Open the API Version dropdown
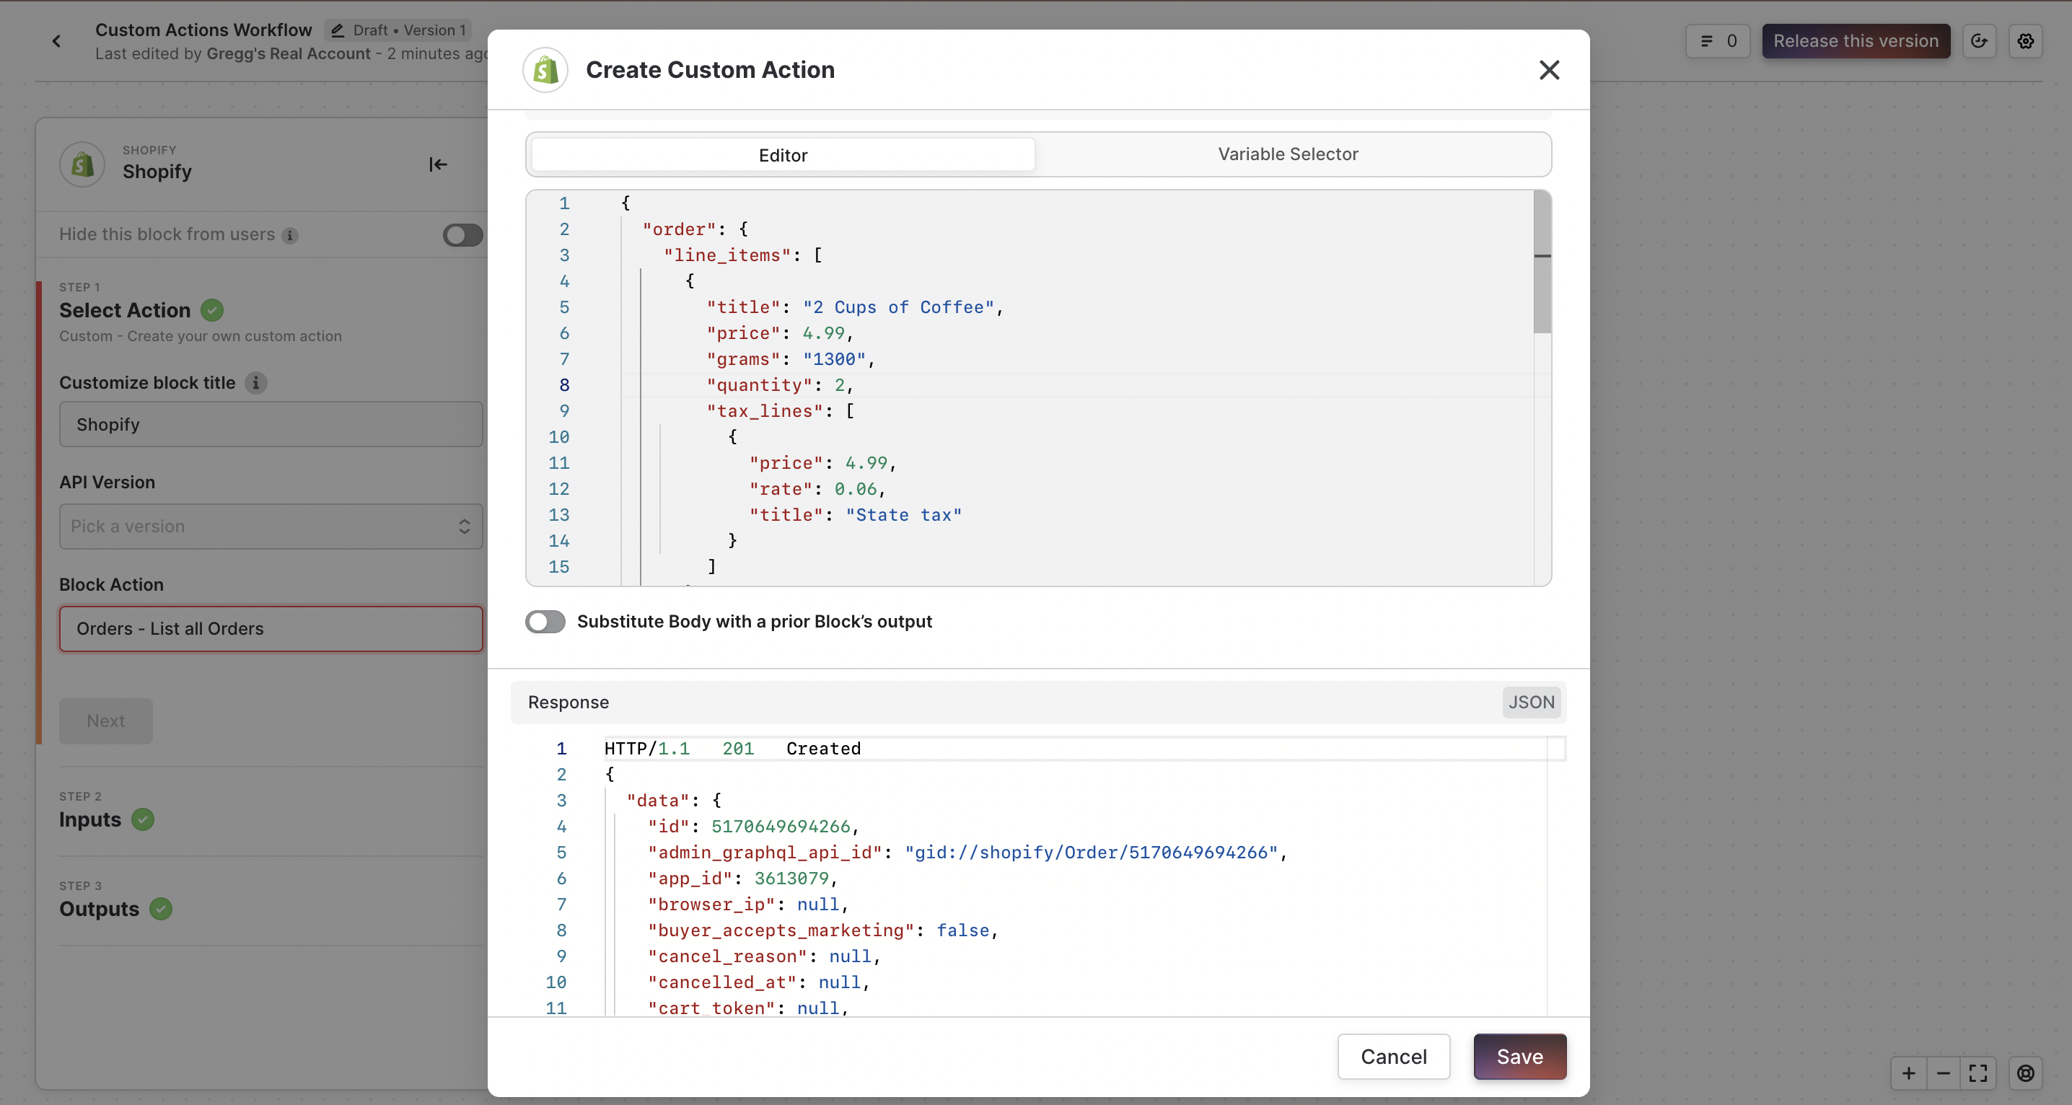The image size is (2072, 1105). pyautogui.click(x=271, y=527)
